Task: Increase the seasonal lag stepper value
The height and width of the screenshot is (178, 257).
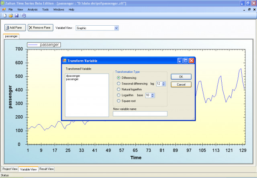Action: [163, 83]
